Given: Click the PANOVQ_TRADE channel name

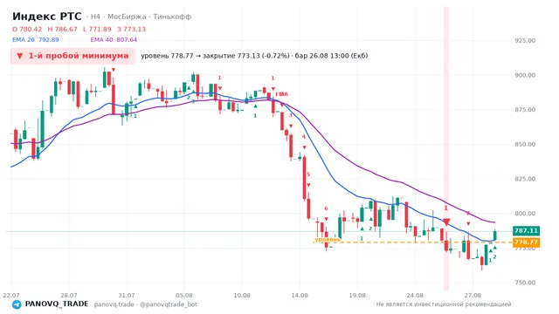Looking at the screenshot, I should click(x=57, y=304).
